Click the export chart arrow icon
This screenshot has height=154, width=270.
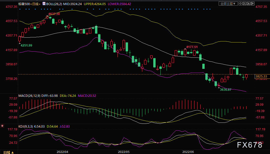click(253, 4)
